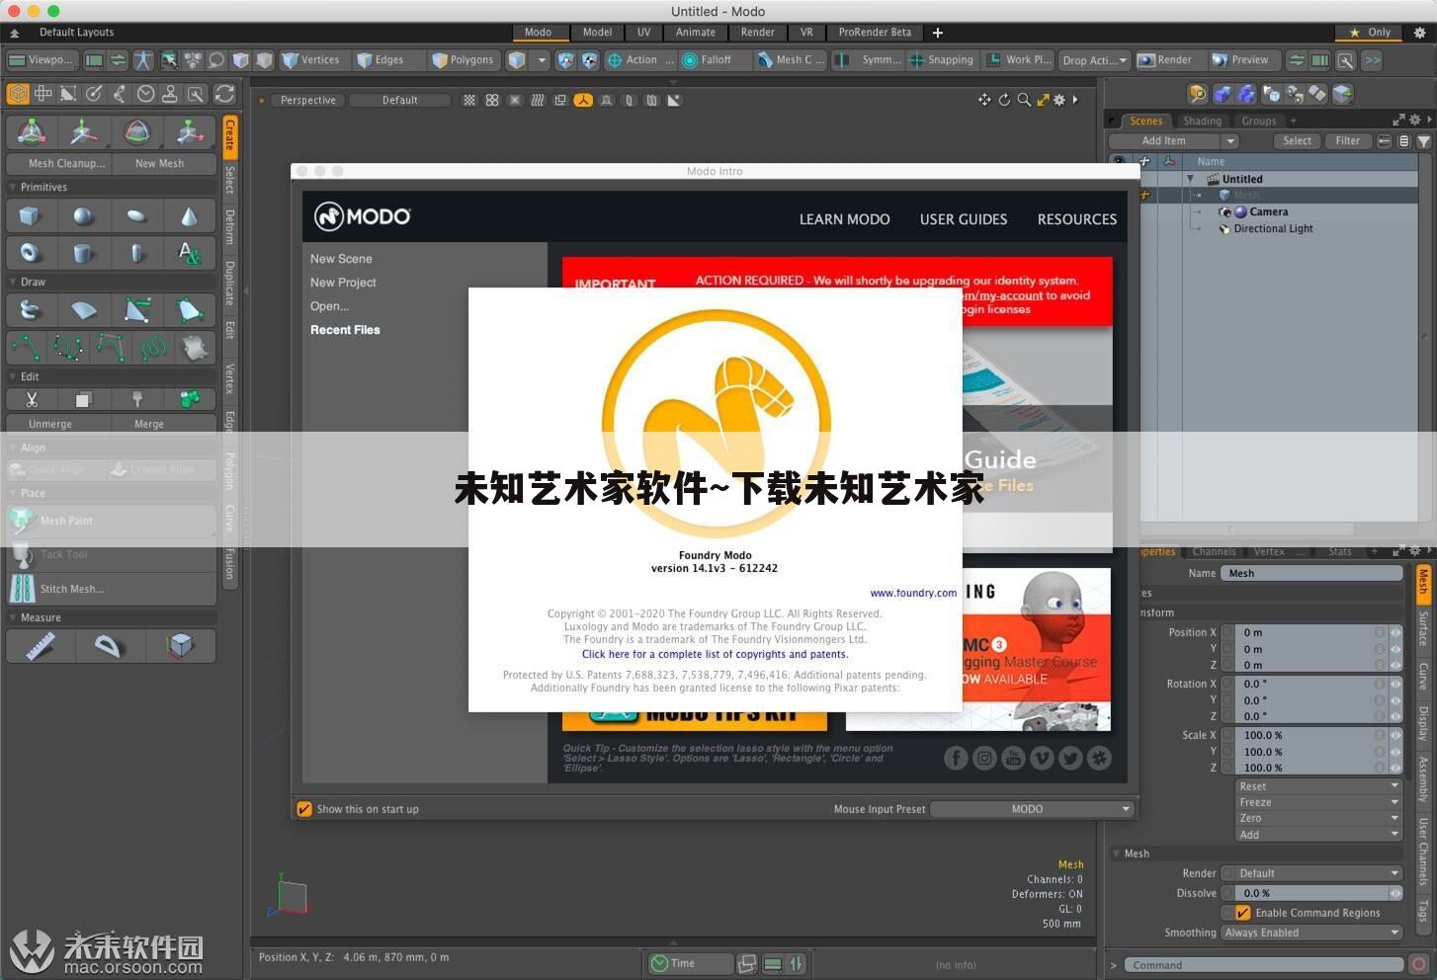Click the magnifier zoom icon in viewport controls
Image resolution: width=1437 pixels, height=980 pixels.
(x=1024, y=100)
